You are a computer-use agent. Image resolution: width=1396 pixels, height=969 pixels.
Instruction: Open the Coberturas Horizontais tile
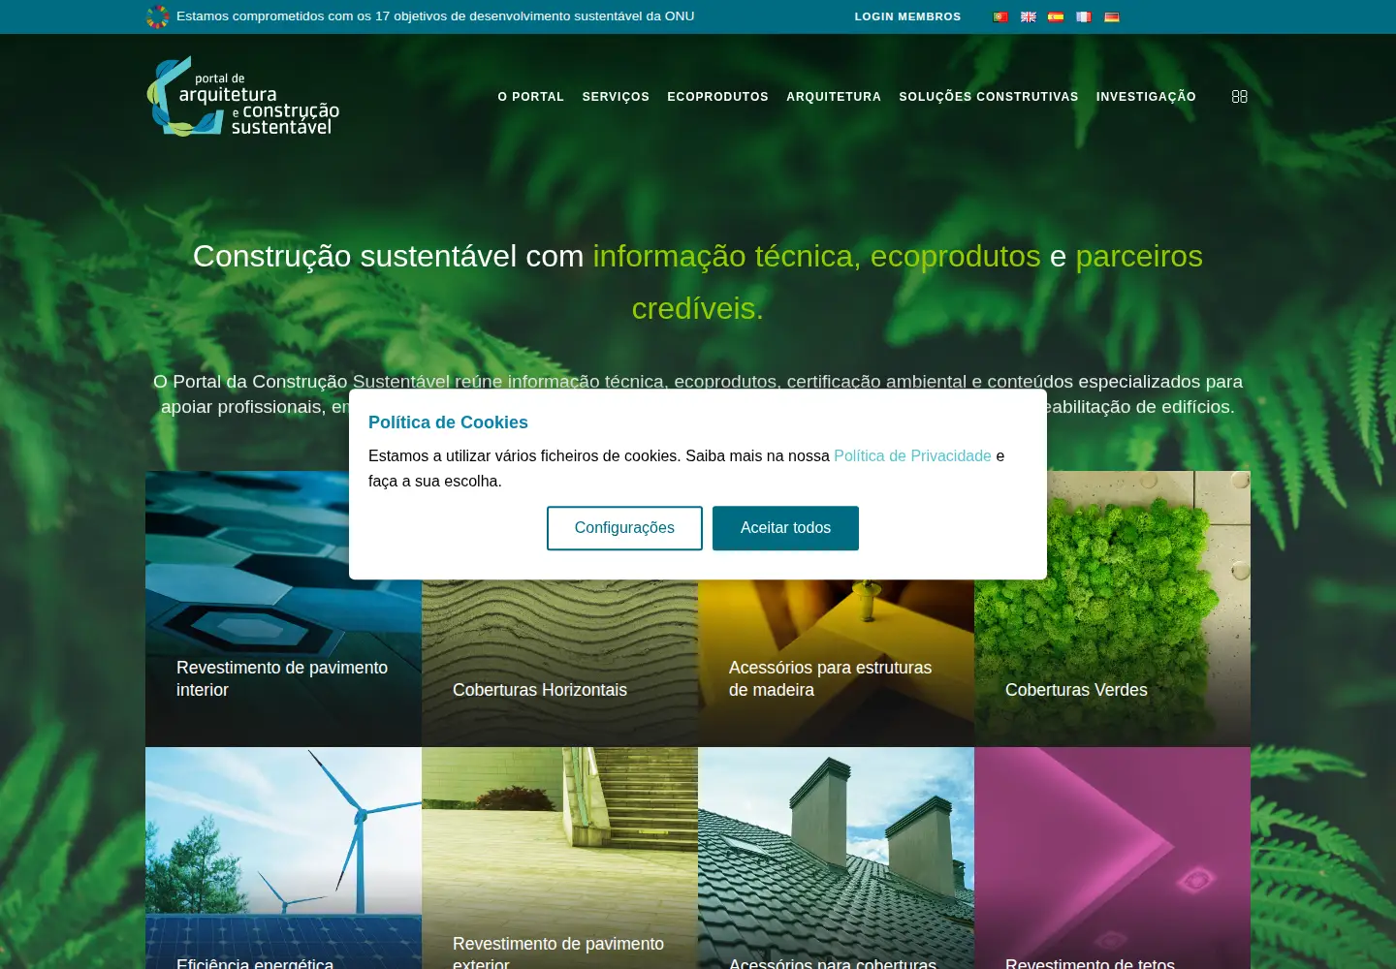tap(559, 663)
